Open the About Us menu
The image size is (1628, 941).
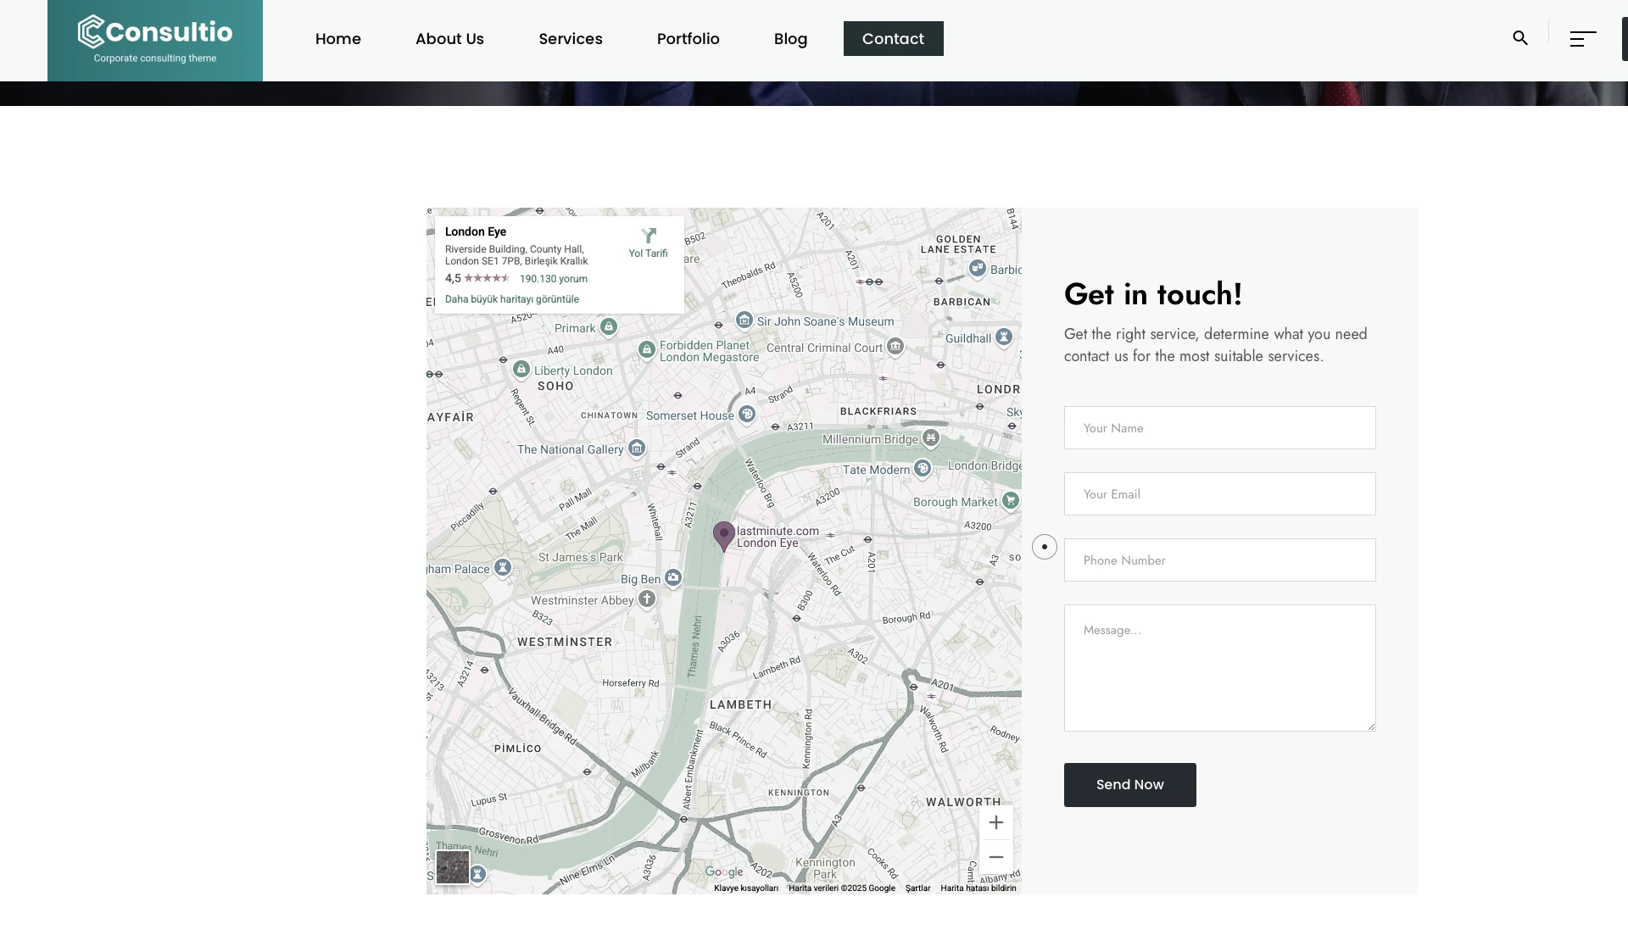[449, 39]
